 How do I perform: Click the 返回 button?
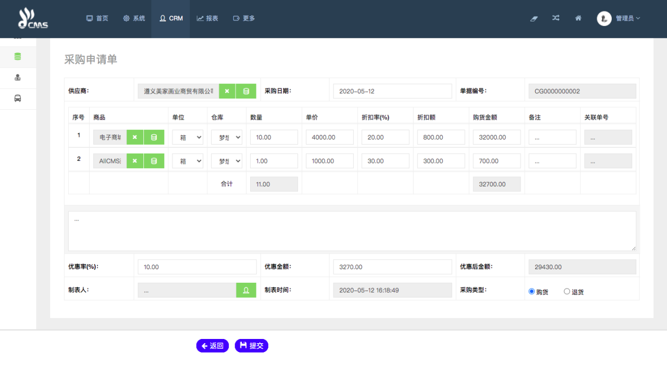click(x=212, y=346)
